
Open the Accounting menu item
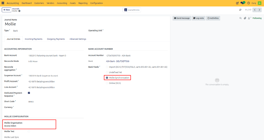(62, 3)
